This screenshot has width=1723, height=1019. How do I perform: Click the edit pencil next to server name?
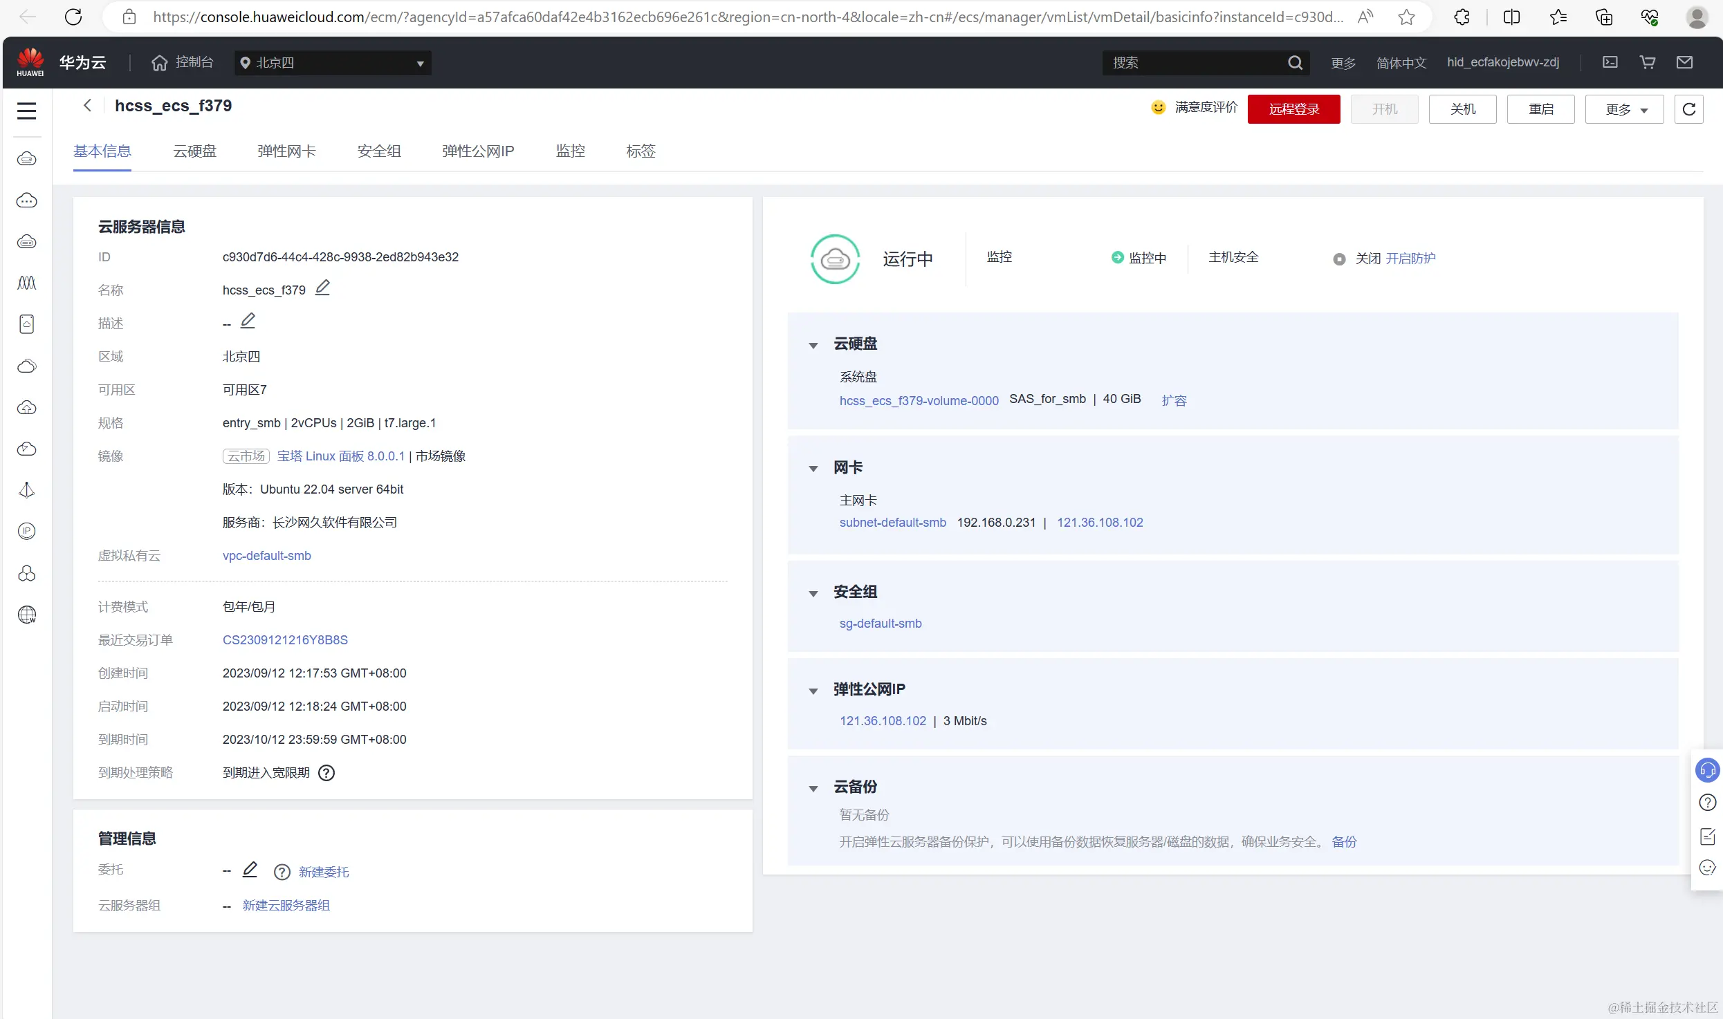tap(322, 288)
